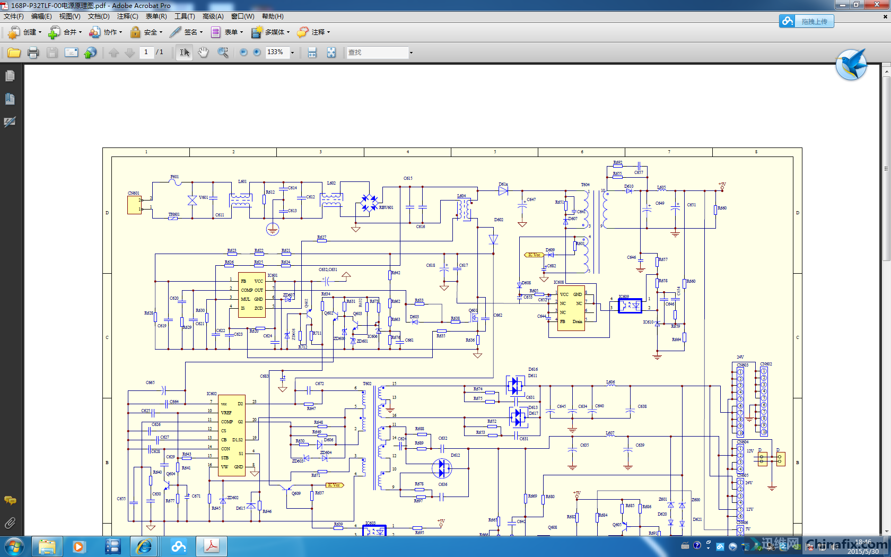Open the 工具(T) menu
Image resolution: width=891 pixels, height=557 pixels.
185,16
